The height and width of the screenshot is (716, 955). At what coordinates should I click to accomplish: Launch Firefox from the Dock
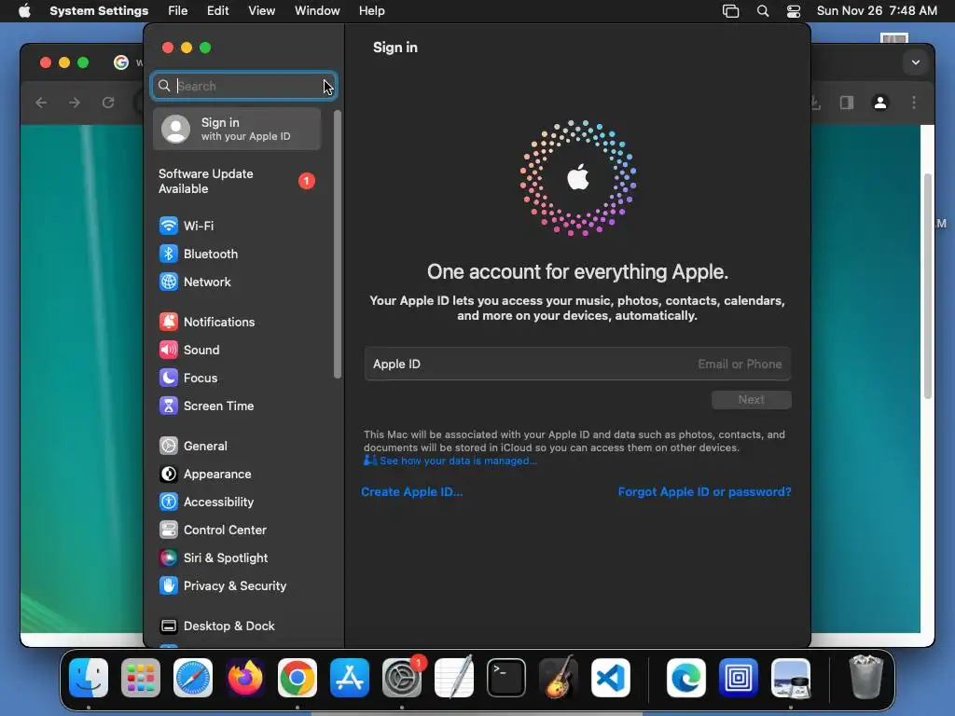tap(245, 678)
